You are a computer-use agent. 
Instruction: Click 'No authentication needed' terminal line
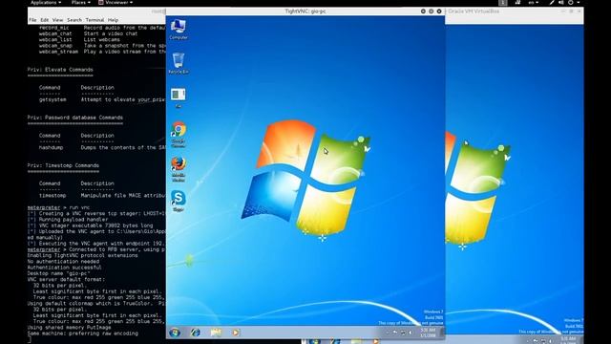[63, 262]
